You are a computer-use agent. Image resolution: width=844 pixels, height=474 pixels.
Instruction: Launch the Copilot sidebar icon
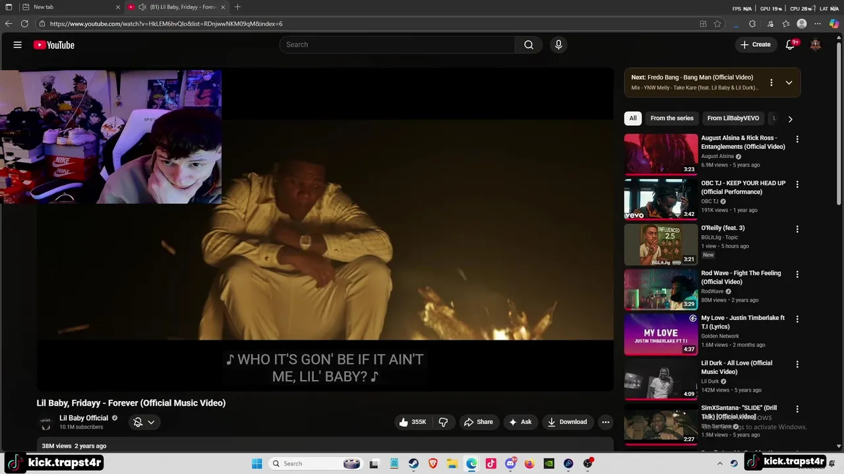(x=834, y=24)
